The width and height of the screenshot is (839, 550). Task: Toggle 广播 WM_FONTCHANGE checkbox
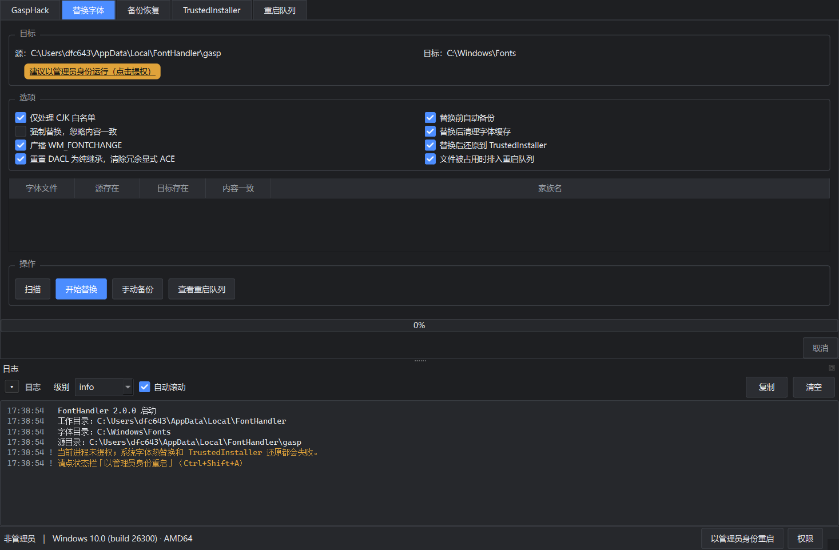click(x=21, y=145)
